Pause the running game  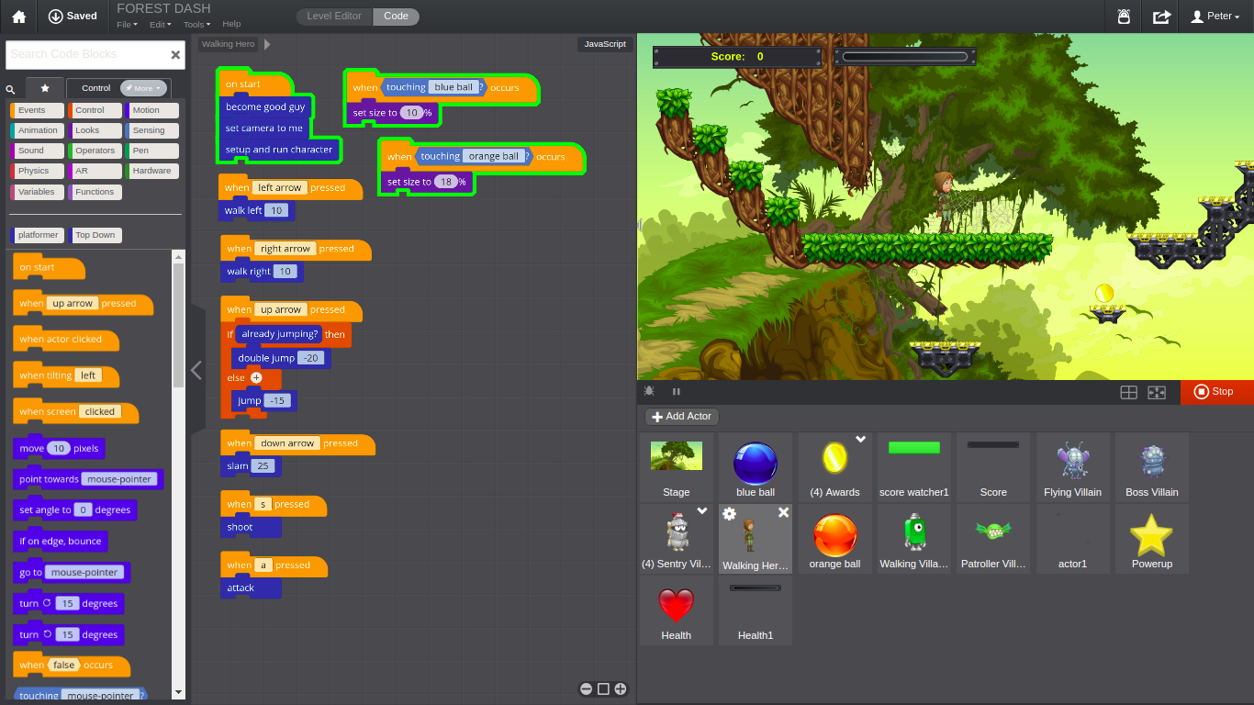click(x=677, y=391)
